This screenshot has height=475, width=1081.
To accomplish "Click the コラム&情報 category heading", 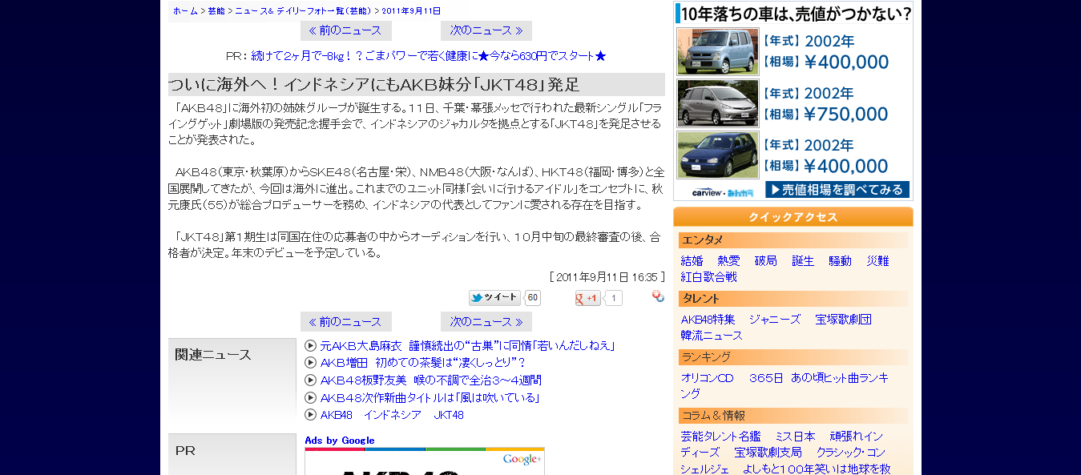I will point(793,416).
